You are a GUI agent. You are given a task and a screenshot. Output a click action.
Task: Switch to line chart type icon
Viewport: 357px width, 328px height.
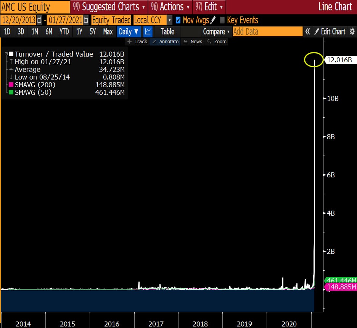(148, 31)
